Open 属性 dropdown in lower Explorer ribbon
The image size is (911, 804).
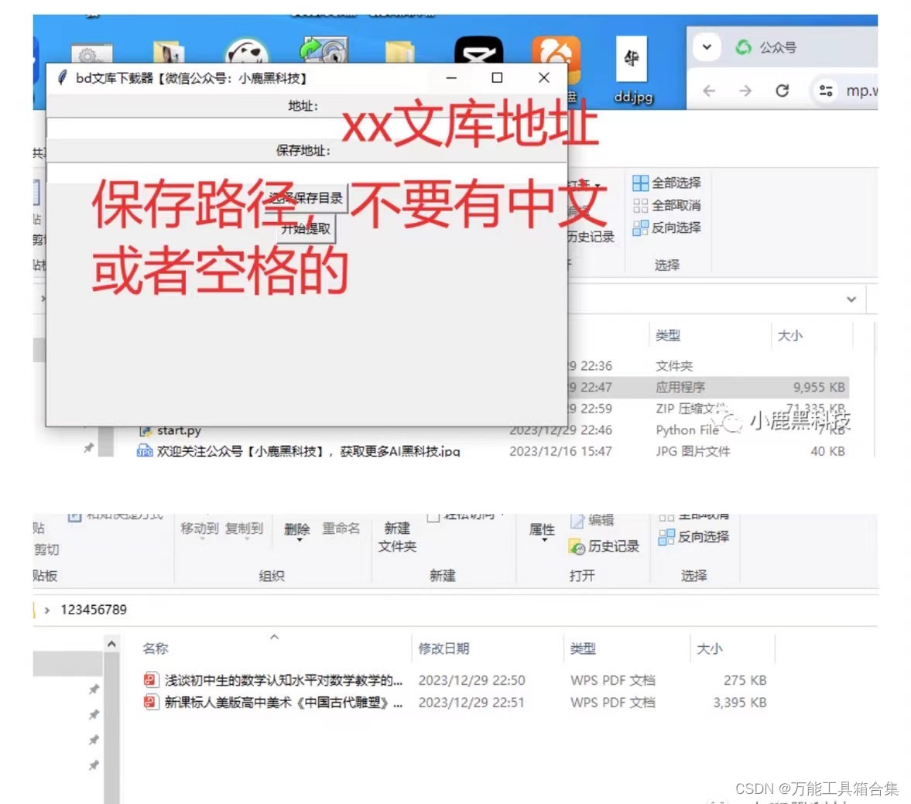[x=542, y=532]
